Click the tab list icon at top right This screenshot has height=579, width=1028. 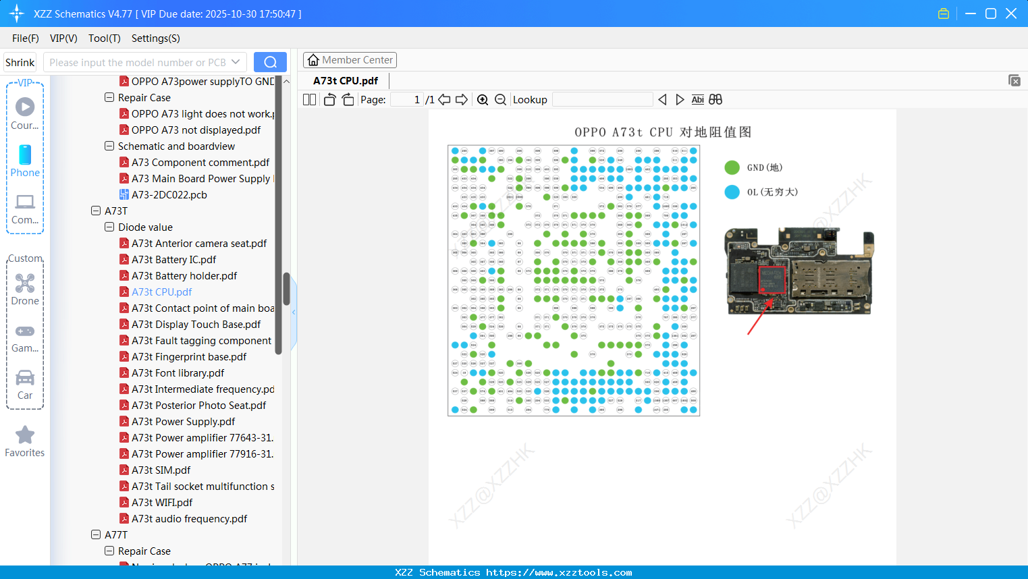(x=1015, y=80)
